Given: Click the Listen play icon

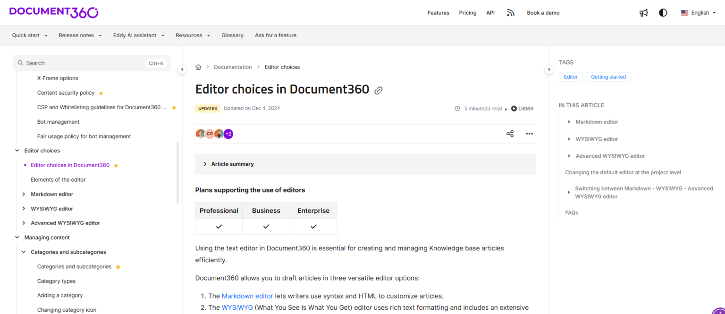Looking at the screenshot, I should tap(514, 108).
